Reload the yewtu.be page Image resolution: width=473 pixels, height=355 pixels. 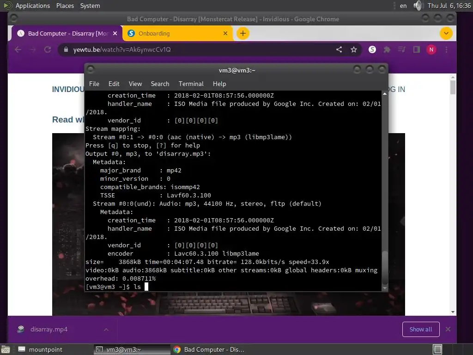click(x=48, y=49)
